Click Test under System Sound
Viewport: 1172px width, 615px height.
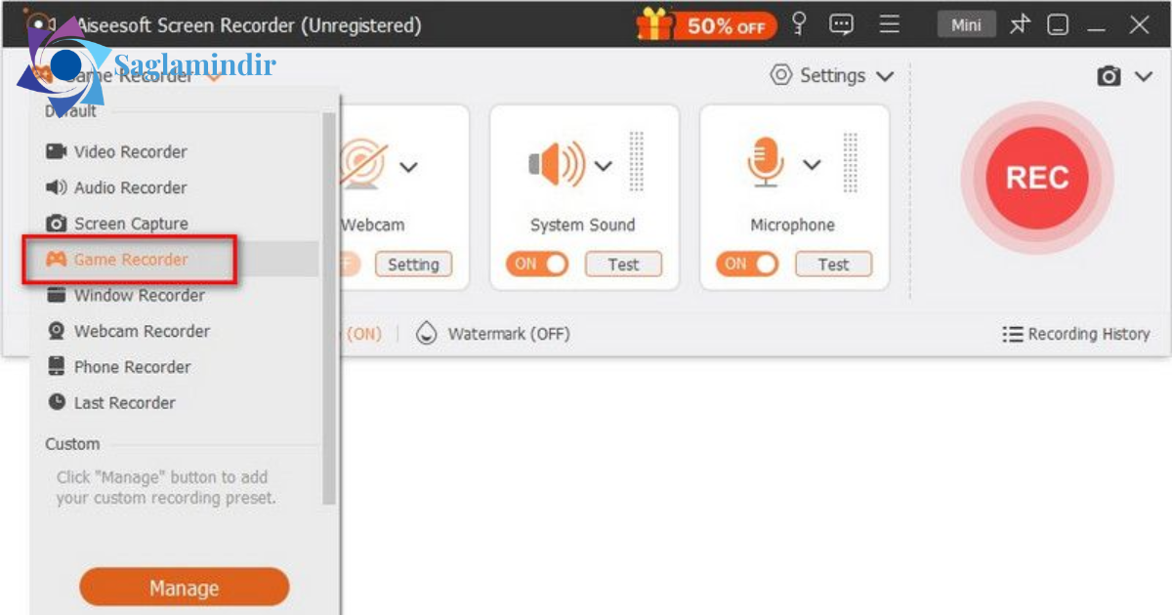coord(623,264)
